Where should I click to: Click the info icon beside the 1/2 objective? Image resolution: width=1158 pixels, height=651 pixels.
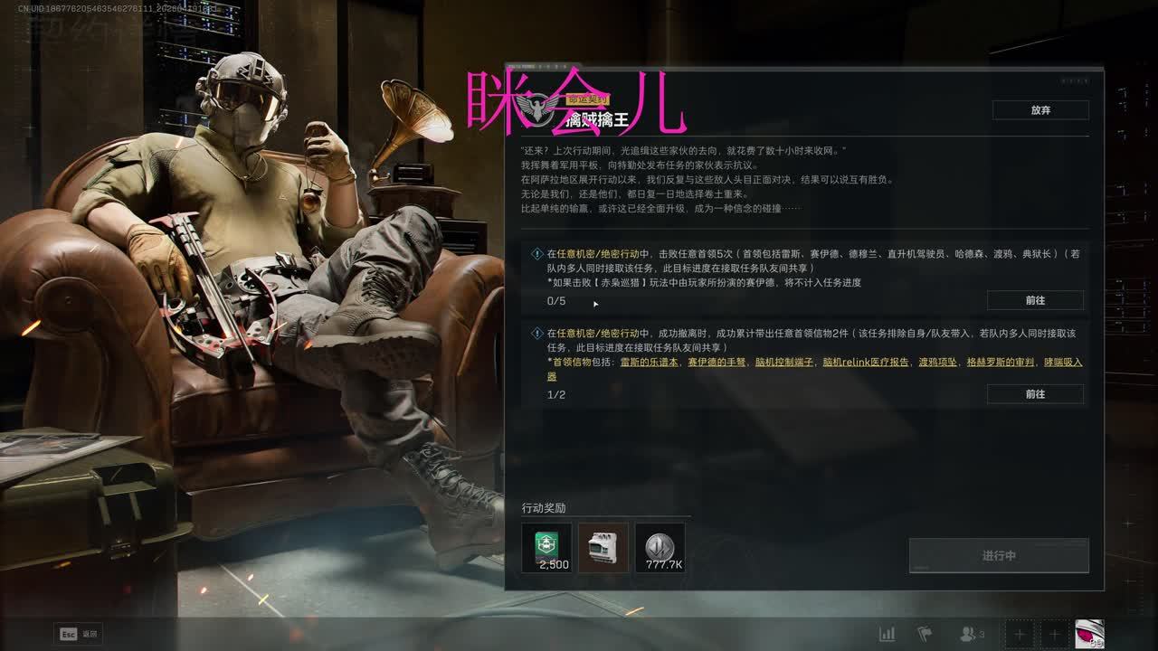pyautogui.click(x=537, y=334)
